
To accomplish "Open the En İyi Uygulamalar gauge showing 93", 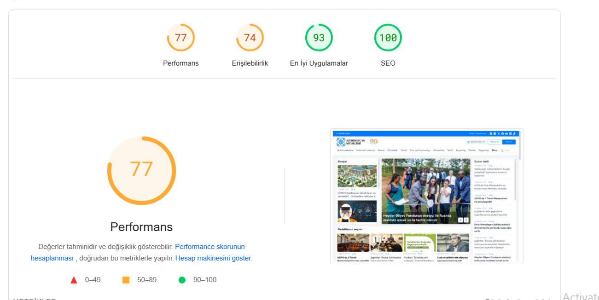I will tap(319, 38).
